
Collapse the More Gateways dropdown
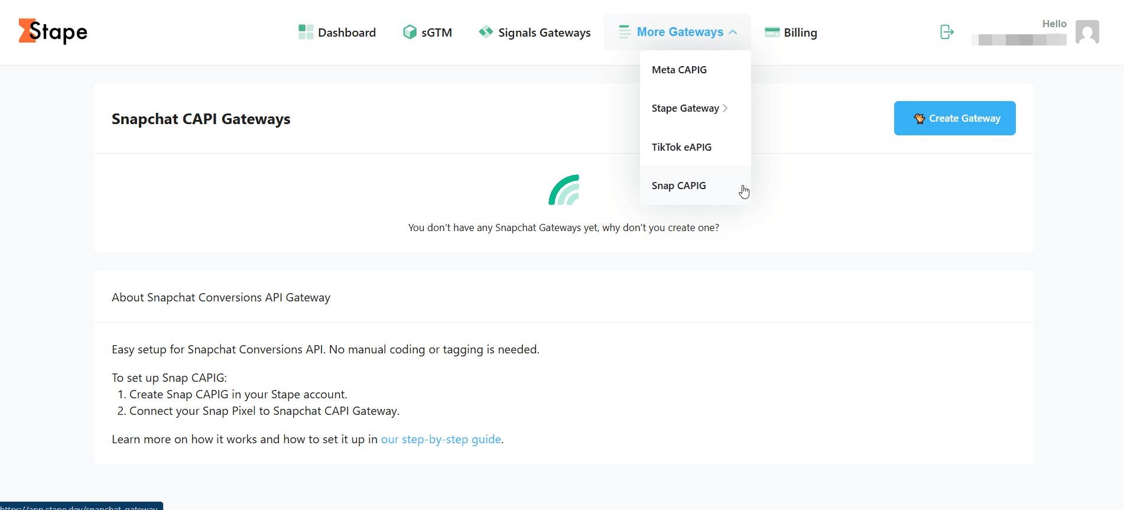(677, 32)
